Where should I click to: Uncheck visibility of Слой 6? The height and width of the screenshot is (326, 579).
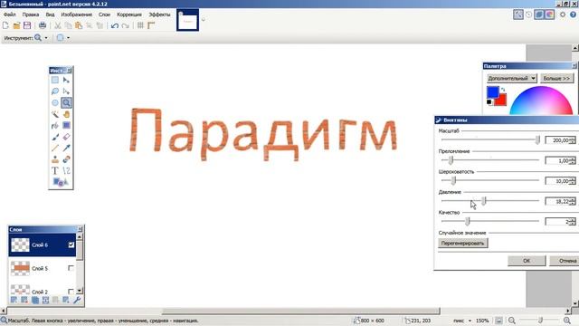click(71, 244)
